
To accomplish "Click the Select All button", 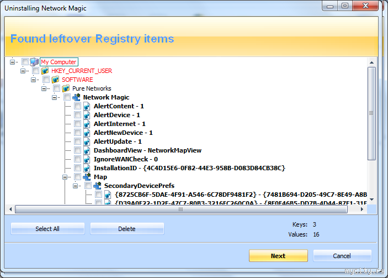I will point(47,229).
